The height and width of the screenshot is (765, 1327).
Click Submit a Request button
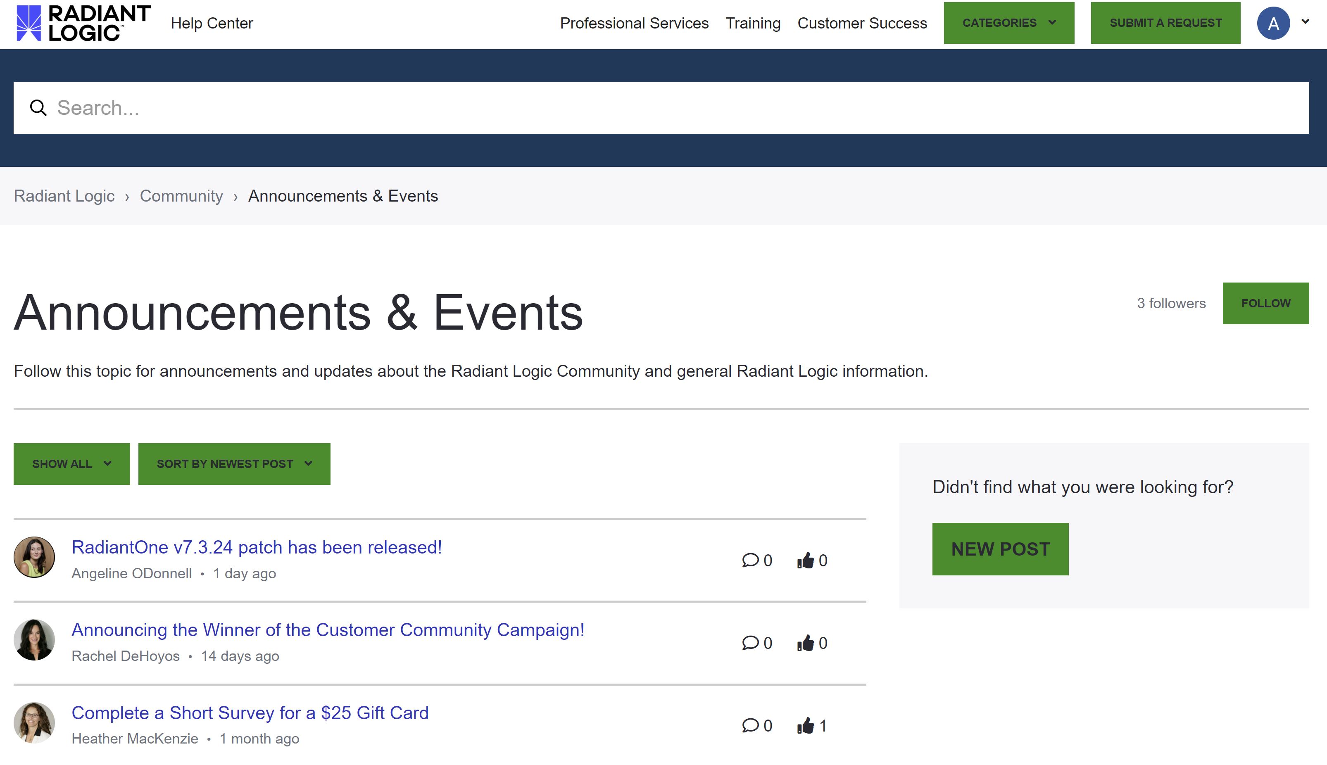(1165, 23)
